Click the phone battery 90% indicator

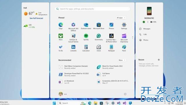point(153,22)
